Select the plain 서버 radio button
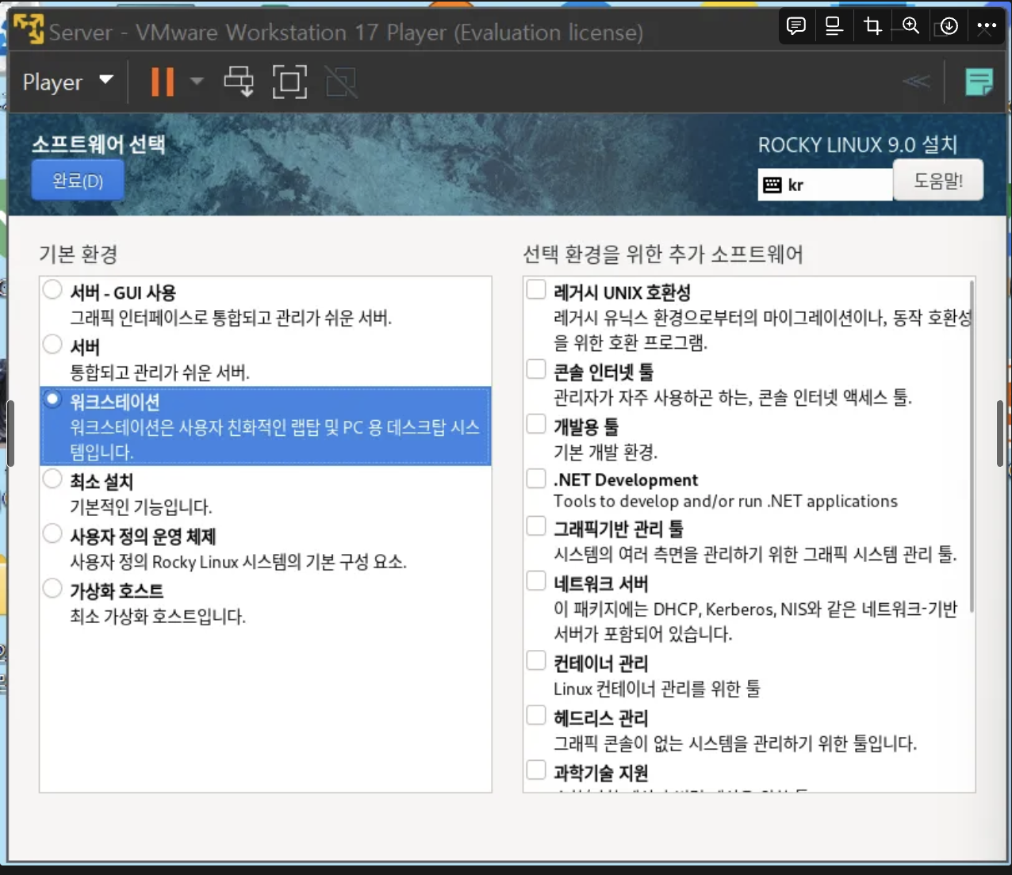 click(52, 344)
